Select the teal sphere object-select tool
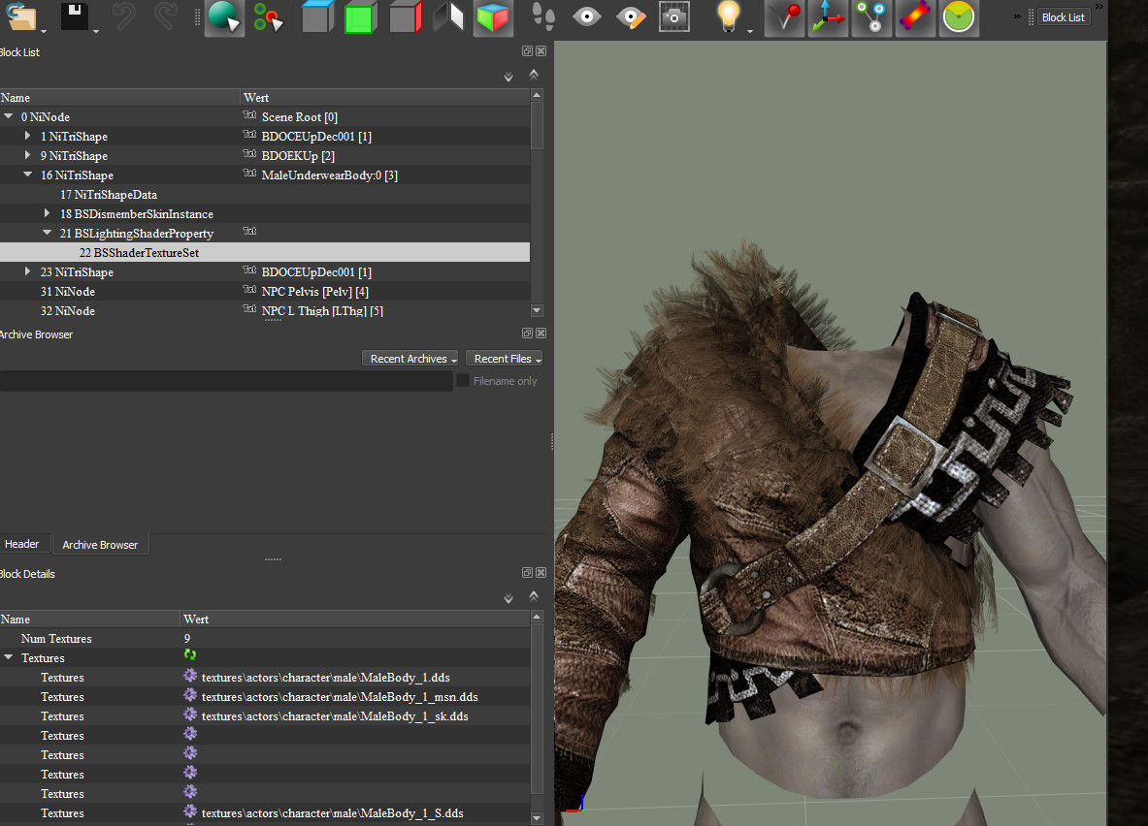 pos(223,16)
